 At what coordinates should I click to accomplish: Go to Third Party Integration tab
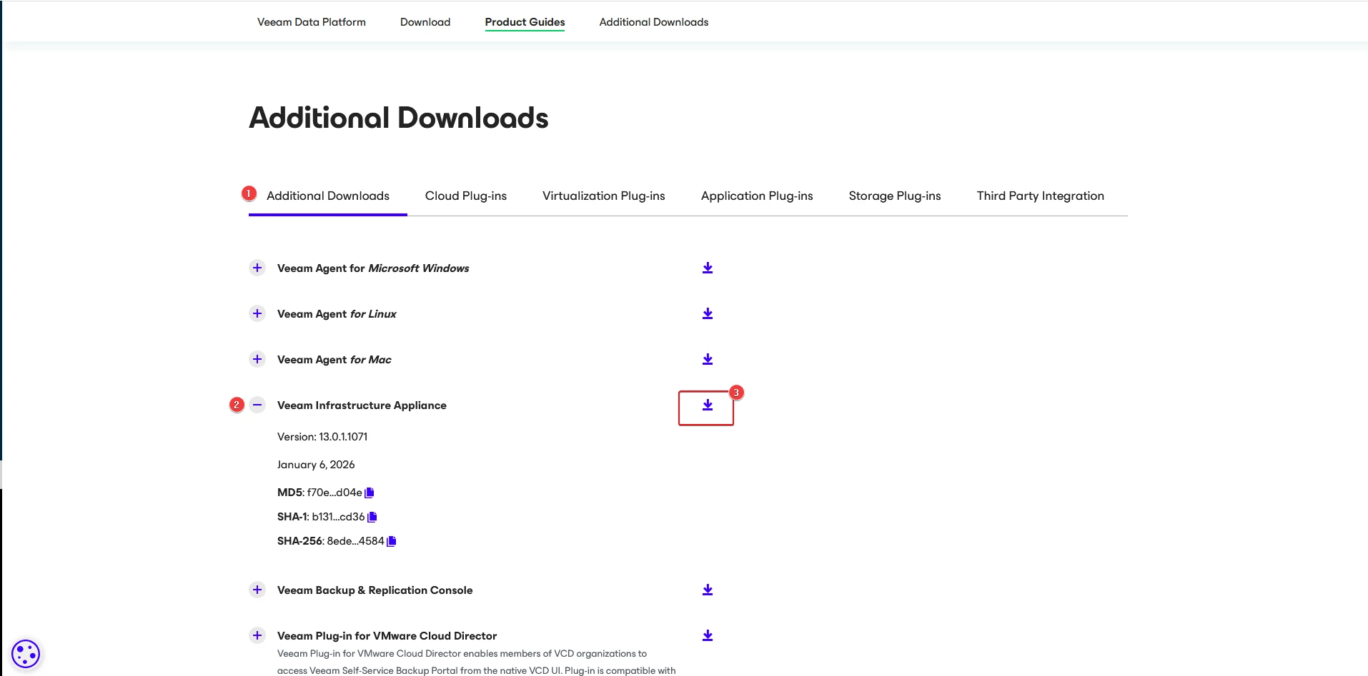[x=1041, y=196]
